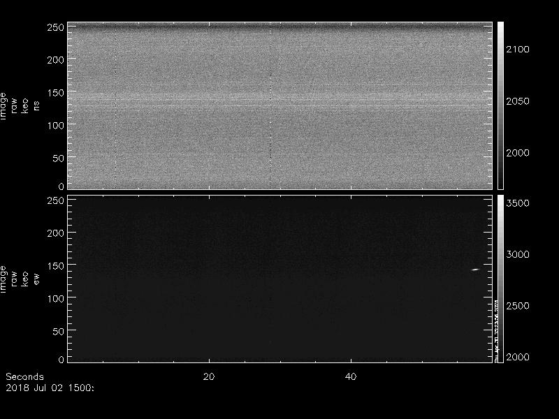The image size is (559, 419).
Task: Click the '0' tick of the ew keogram
Action: (x=61, y=359)
